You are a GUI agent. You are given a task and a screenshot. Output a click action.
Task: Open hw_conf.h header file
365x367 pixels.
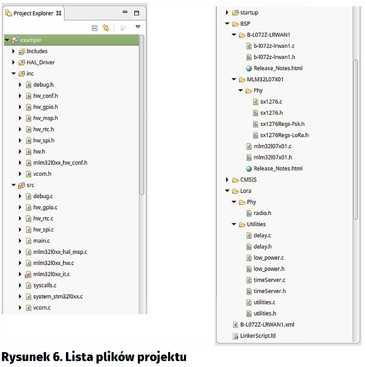coord(45,96)
